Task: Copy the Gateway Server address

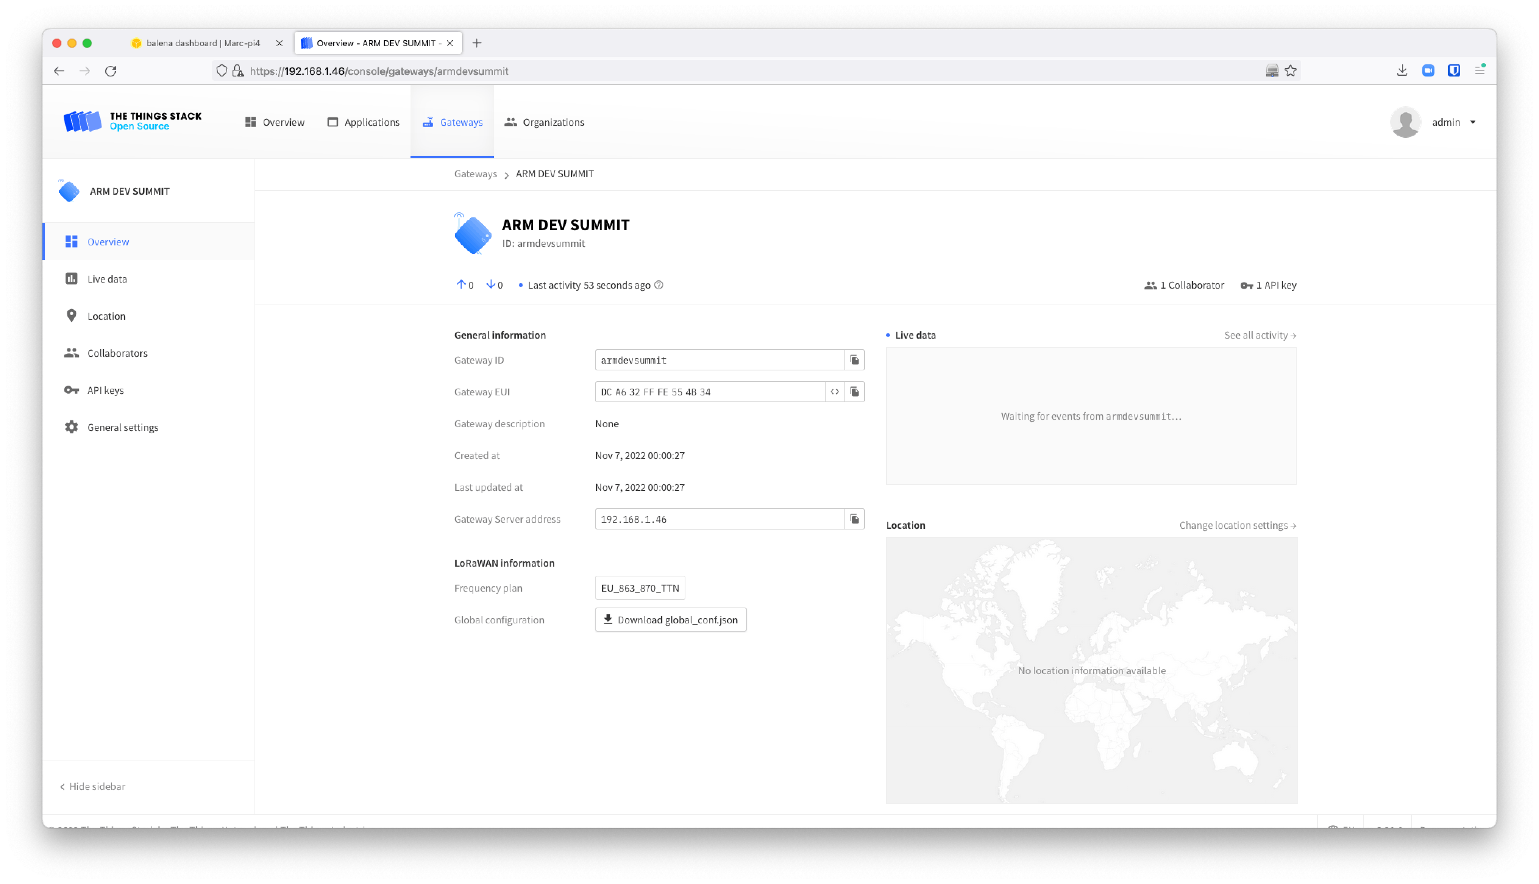Action: (x=854, y=519)
